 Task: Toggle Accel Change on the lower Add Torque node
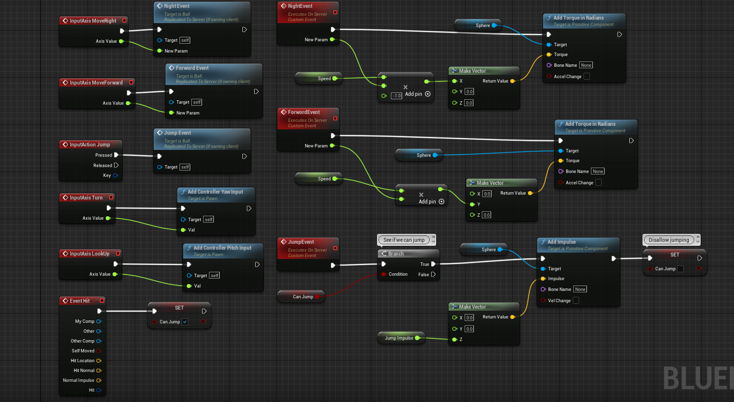(598, 182)
